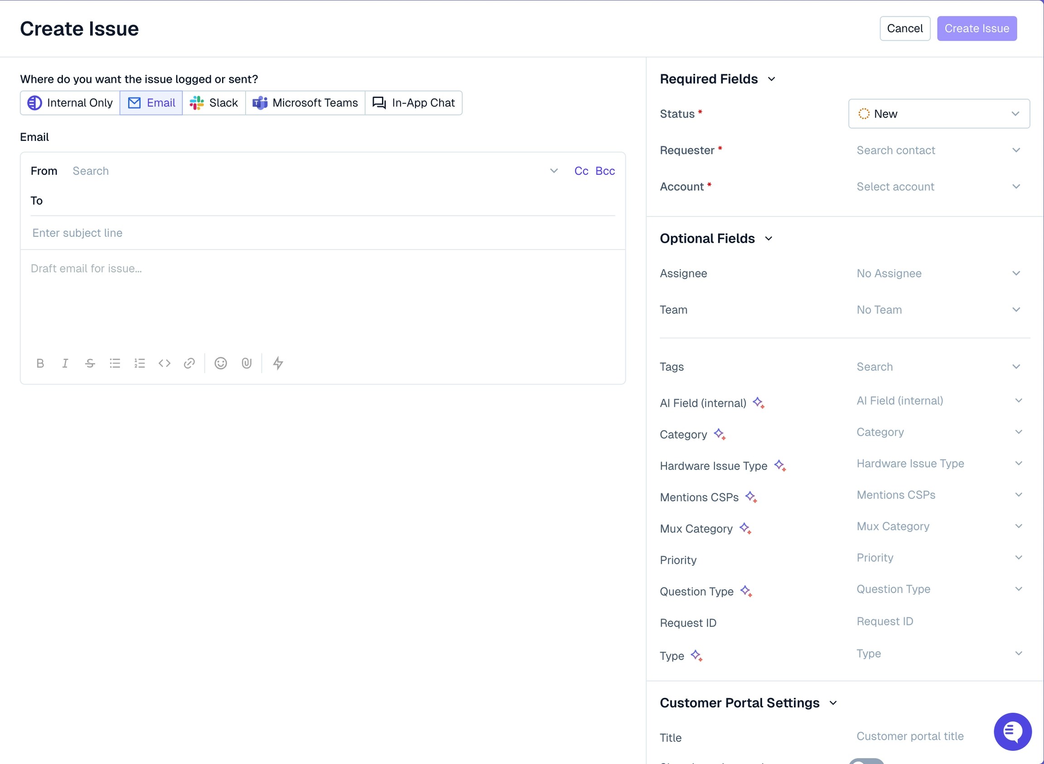
Task: Click the Cc link
Action: point(581,171)
